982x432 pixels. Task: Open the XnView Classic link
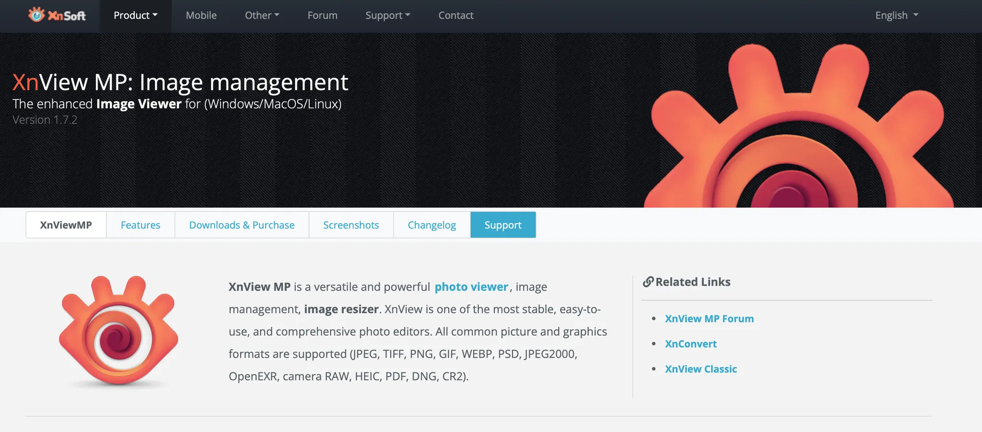coord(701,369)
